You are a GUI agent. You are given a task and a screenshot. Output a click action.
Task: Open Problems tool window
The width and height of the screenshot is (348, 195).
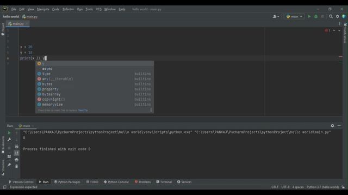tap(142, 182)
